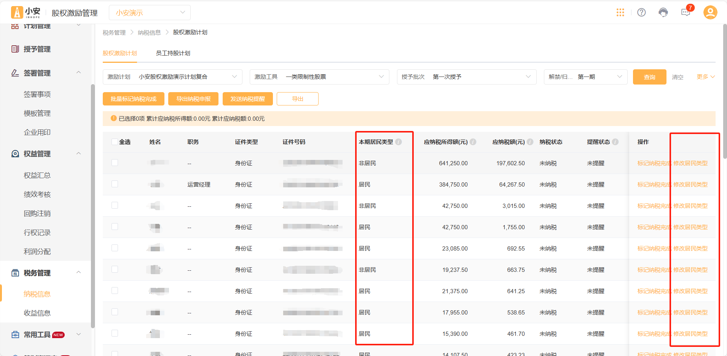The image size is (727, 356).
Task: Open 模板管理 in sidebar
Action: tap(37, 113)
